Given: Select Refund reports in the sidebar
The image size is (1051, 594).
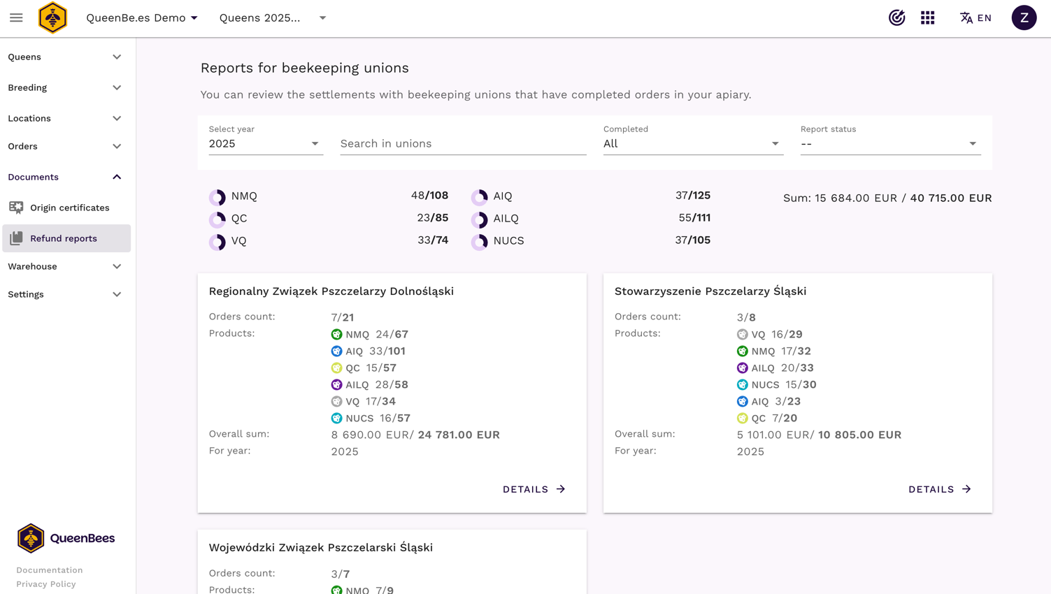Looking at the screenshot, I should (x=64, y=239).
